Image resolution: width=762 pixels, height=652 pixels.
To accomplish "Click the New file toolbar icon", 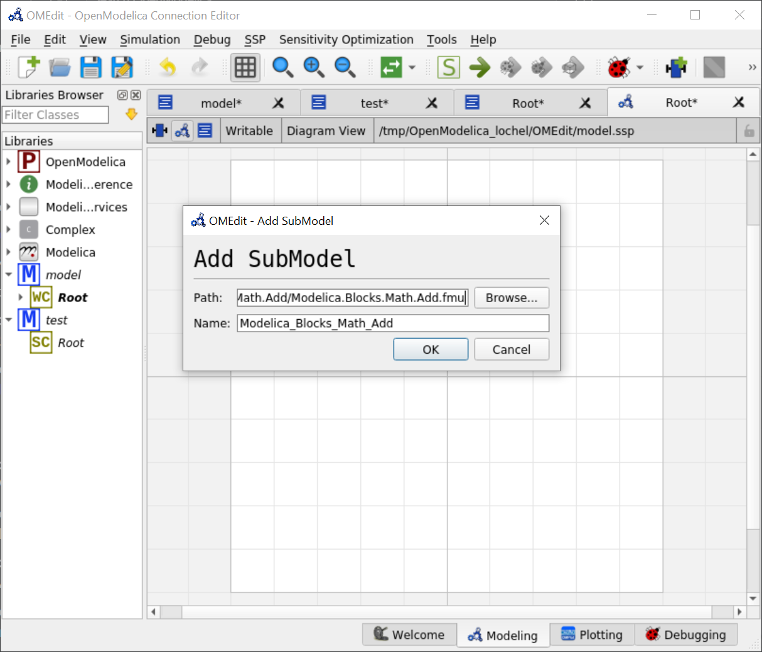I will pos(29,67).
